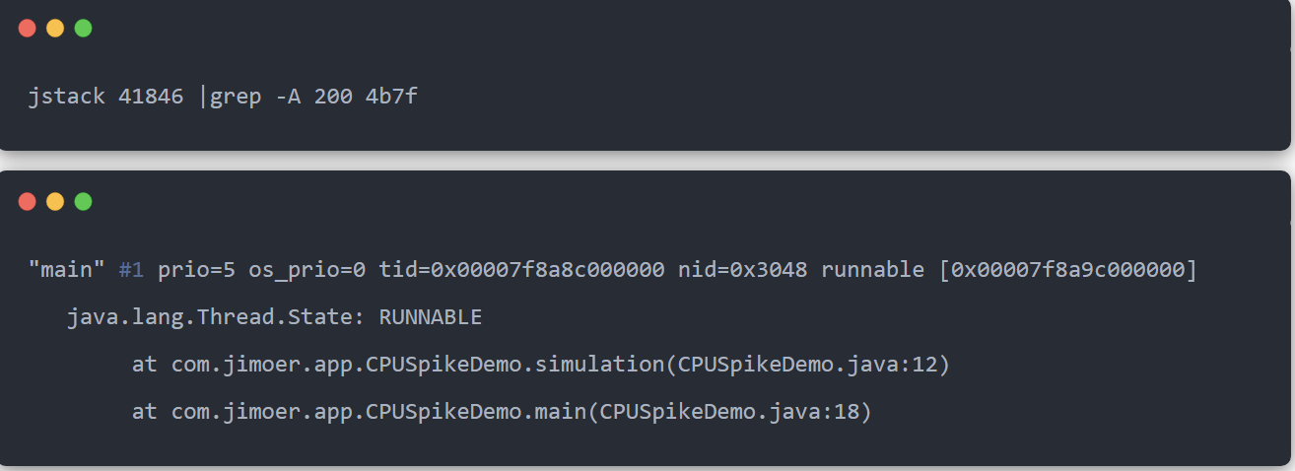Click yellow dot on stack trace block
Image resolution: width=1295 pixels, height=471 pixels.
point(55,201)
